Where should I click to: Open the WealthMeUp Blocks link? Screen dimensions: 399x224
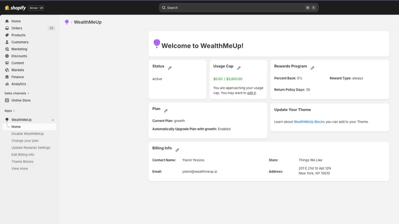pyautogui.click(x=309, y=122)
